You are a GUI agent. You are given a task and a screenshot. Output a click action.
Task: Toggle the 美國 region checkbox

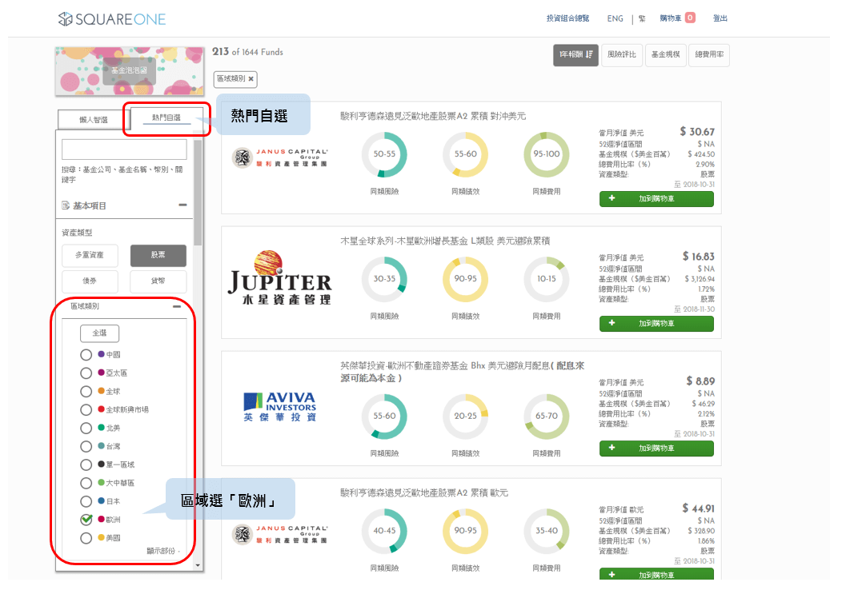86,538
